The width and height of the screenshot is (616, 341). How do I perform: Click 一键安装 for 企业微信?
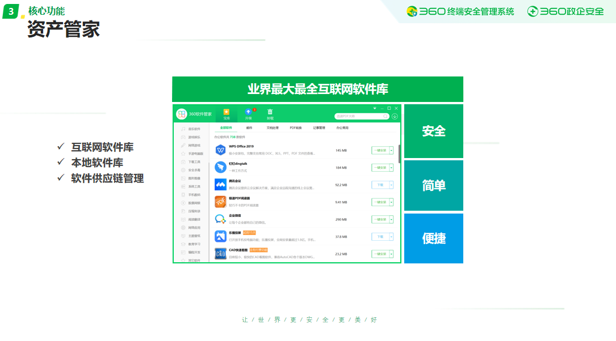click(x=380, y=219)
